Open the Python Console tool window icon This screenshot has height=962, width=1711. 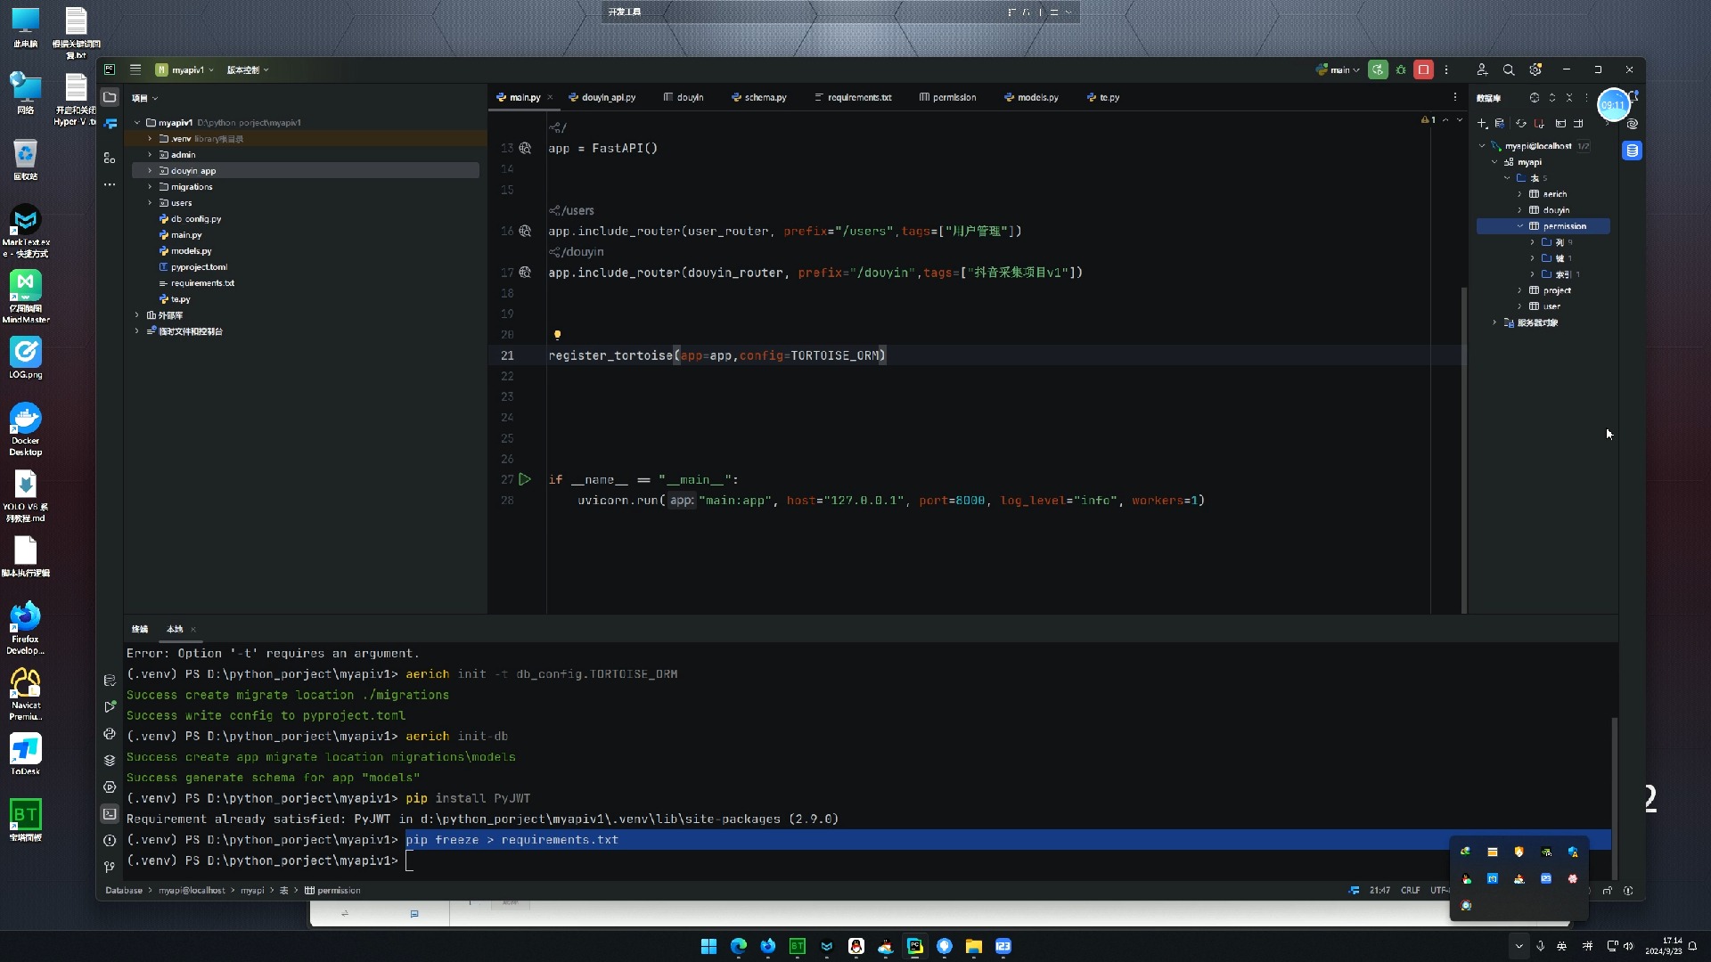point(110,734)
